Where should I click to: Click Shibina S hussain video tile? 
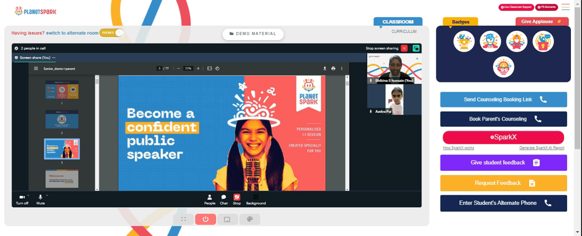(394, 68)
